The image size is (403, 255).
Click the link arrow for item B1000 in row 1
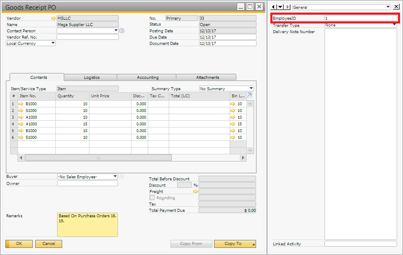click(x=21, y=104)
